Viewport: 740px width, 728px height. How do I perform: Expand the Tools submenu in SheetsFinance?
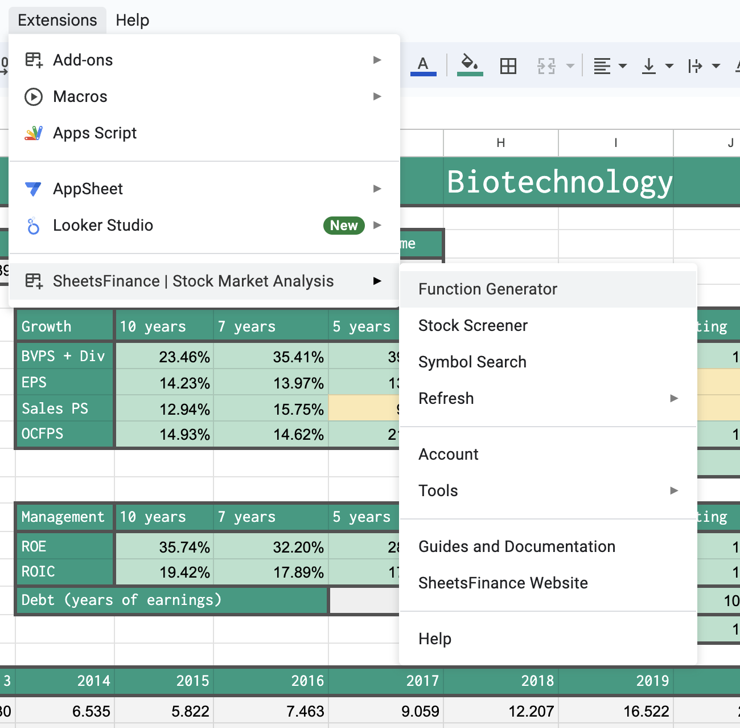pyautogui.click(x=674, y=490)
